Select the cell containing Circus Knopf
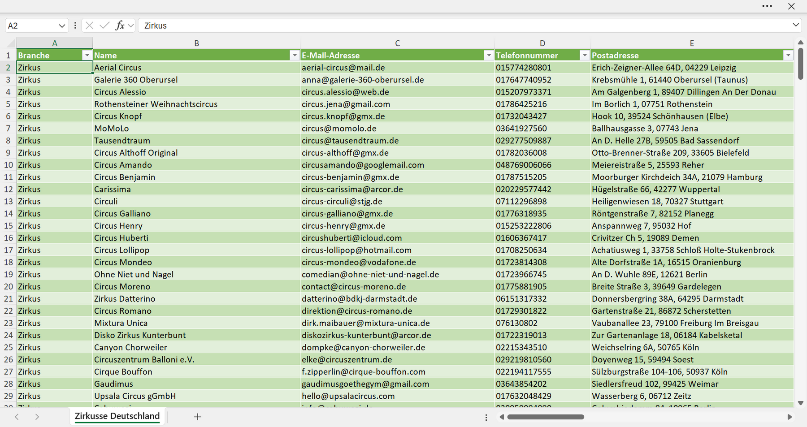Image resolution: width=807 pixels, height=427 pixels. coord(196,116)
